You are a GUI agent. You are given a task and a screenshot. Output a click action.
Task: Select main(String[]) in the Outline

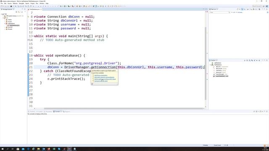pyautogui.click(x=220, y=74)
